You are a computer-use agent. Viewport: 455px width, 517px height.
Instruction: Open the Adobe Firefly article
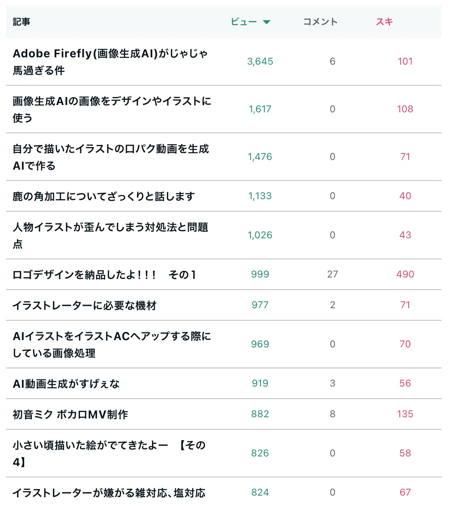point(110,62)
